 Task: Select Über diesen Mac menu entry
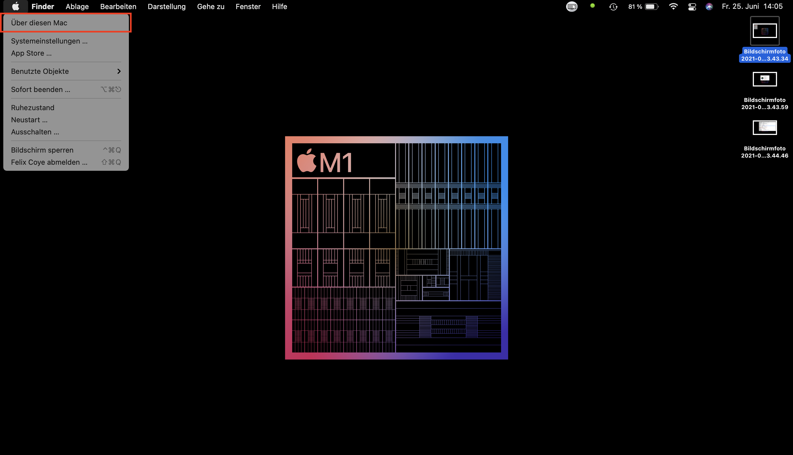pyautogui.click(x=39, y=23)
